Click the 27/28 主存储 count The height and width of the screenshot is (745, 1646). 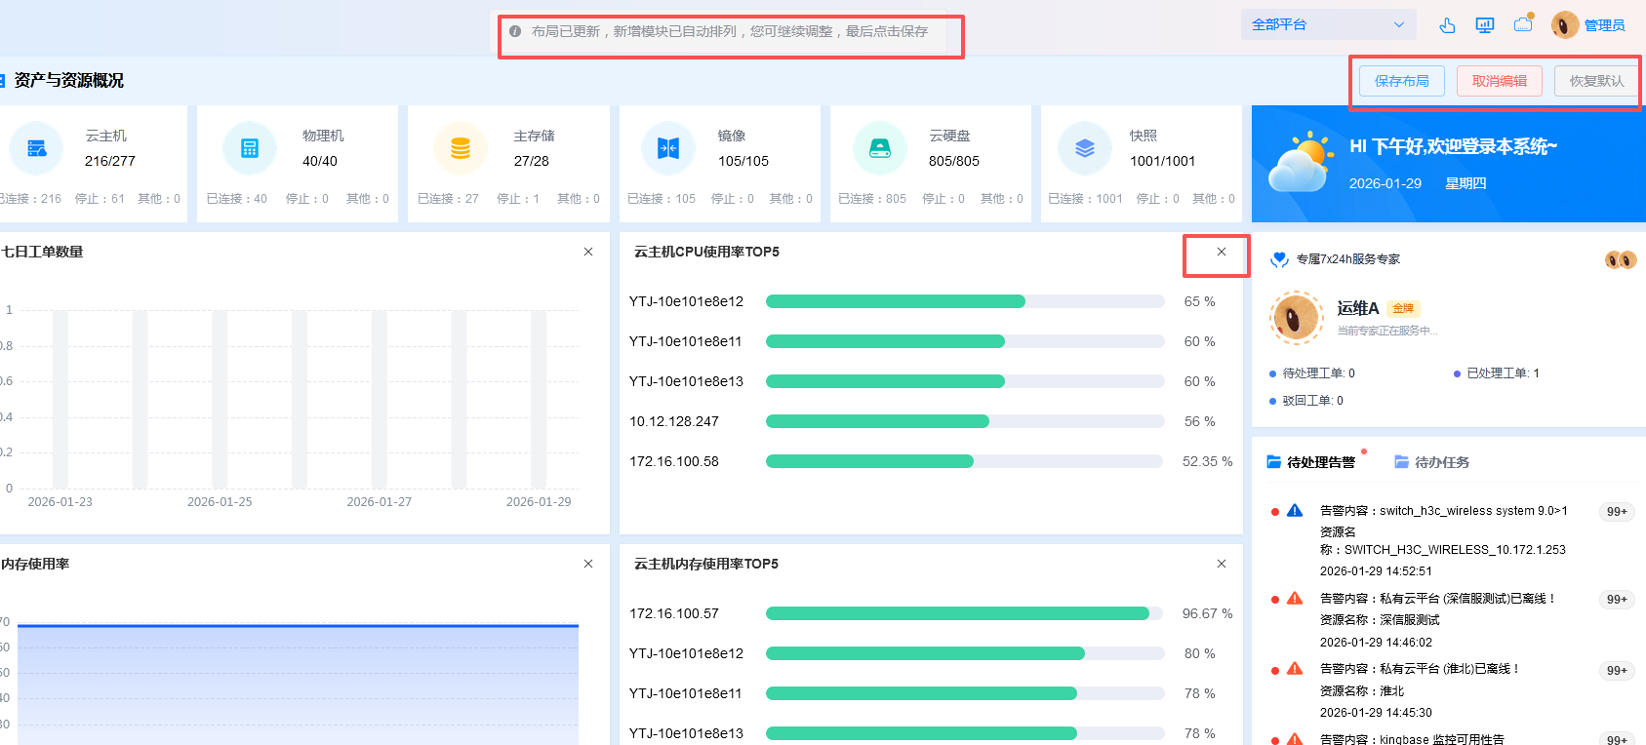coord(532,161)
